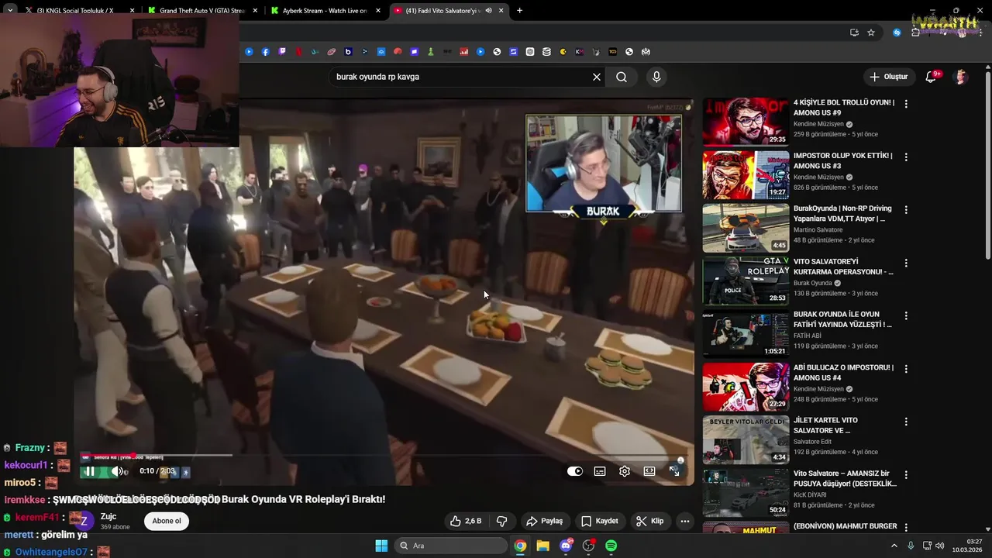Open Discord from the taskbar
Viewport: 992px width, 558px height.
point(566,546)
